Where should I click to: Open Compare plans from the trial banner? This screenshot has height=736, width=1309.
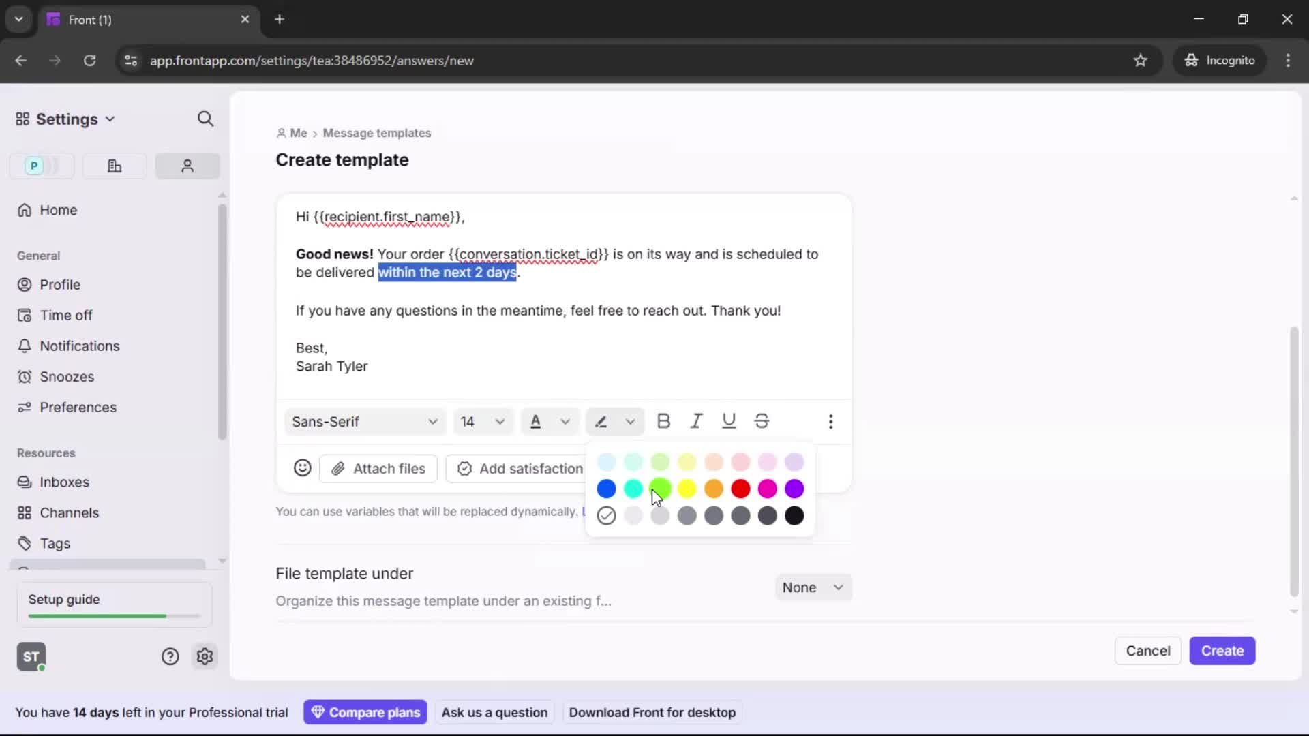[x=365, y=712]
